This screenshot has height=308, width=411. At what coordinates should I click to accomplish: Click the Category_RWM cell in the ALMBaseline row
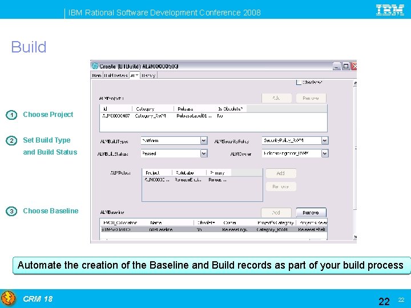click(x=272, y=230)
